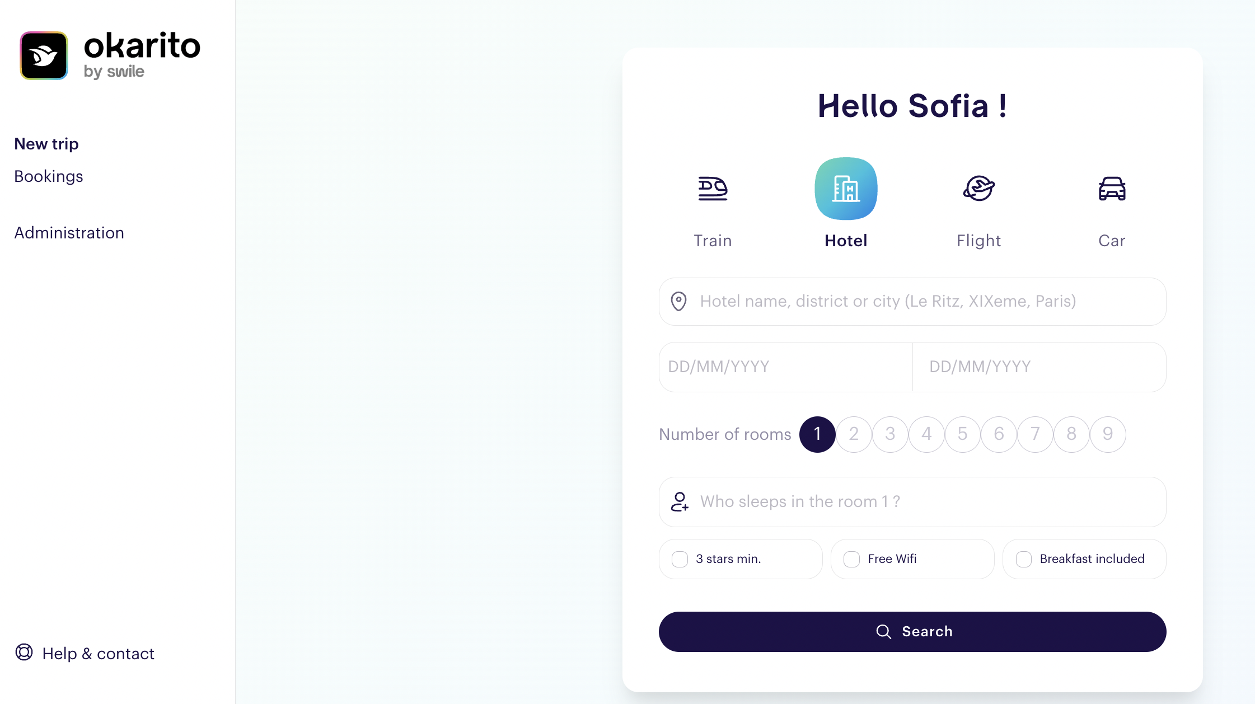Enable the 3 stars min. checkbox
1255x704 pixels.
[680, 559]
